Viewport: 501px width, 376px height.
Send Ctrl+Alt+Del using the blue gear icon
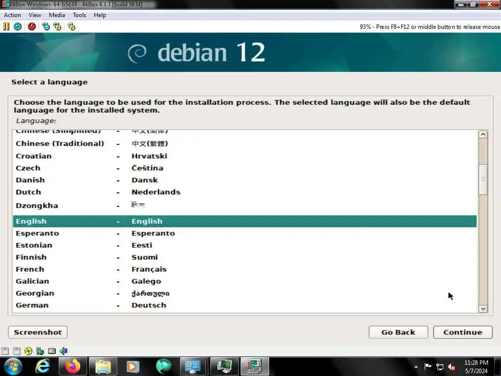coord(46,26)
